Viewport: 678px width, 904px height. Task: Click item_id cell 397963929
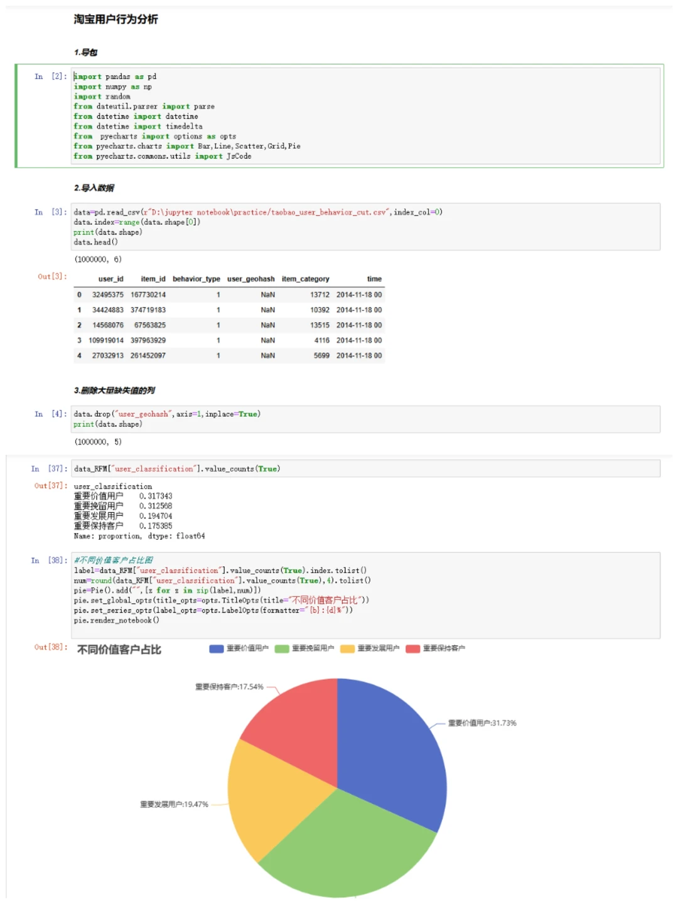pos(148,340)
